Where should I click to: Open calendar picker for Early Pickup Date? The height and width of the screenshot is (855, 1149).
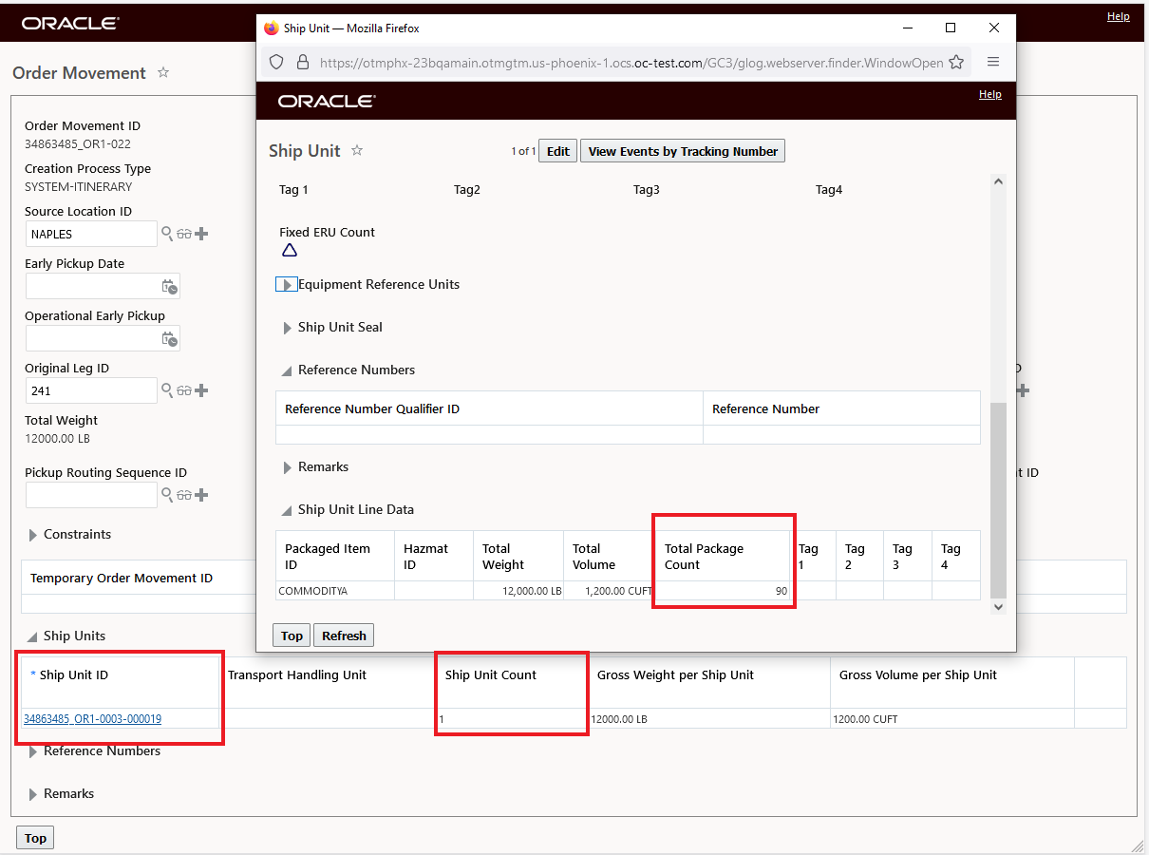pos(169,286)
